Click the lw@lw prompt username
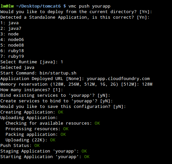This screenshot has width=172, height=164. click(7, 6)
